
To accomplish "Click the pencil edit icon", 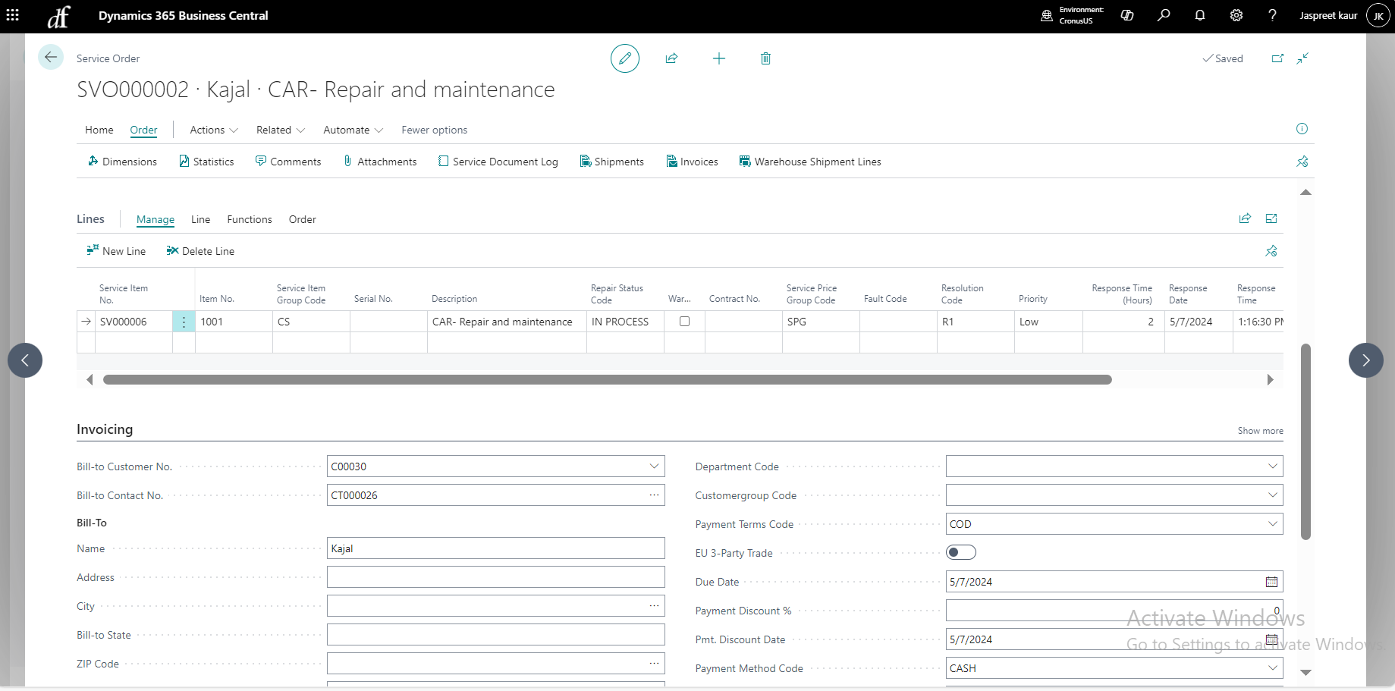I will point(624,58).
